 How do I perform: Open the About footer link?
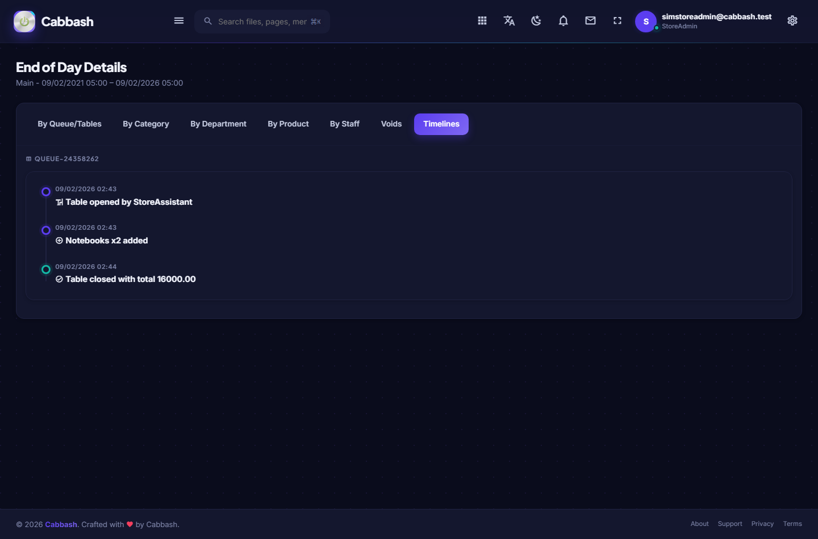point(700,524)
